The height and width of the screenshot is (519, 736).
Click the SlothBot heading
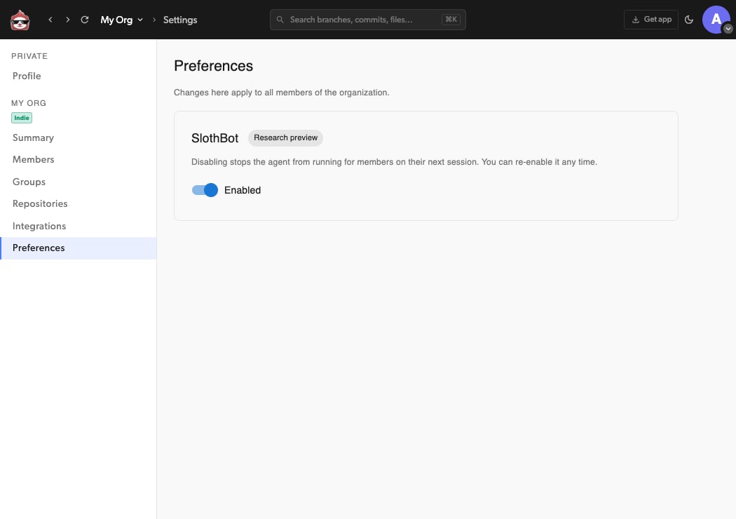pos(214,138)
